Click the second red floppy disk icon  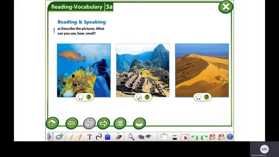click(x=221, y=137)
